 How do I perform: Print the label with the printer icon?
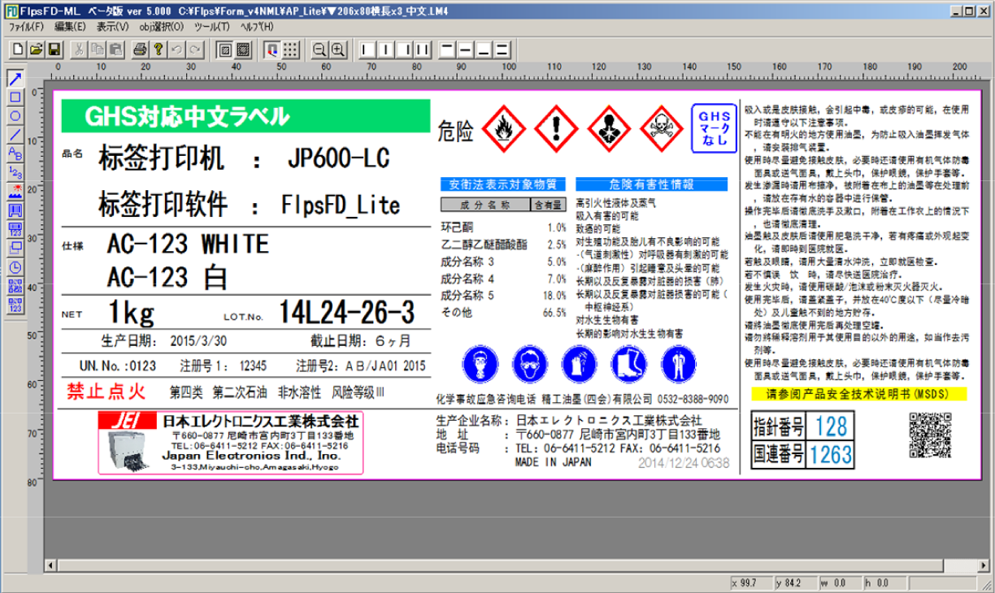141,49
